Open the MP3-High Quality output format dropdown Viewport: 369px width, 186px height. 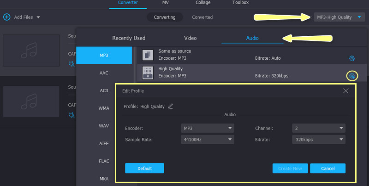pos(340,17)
